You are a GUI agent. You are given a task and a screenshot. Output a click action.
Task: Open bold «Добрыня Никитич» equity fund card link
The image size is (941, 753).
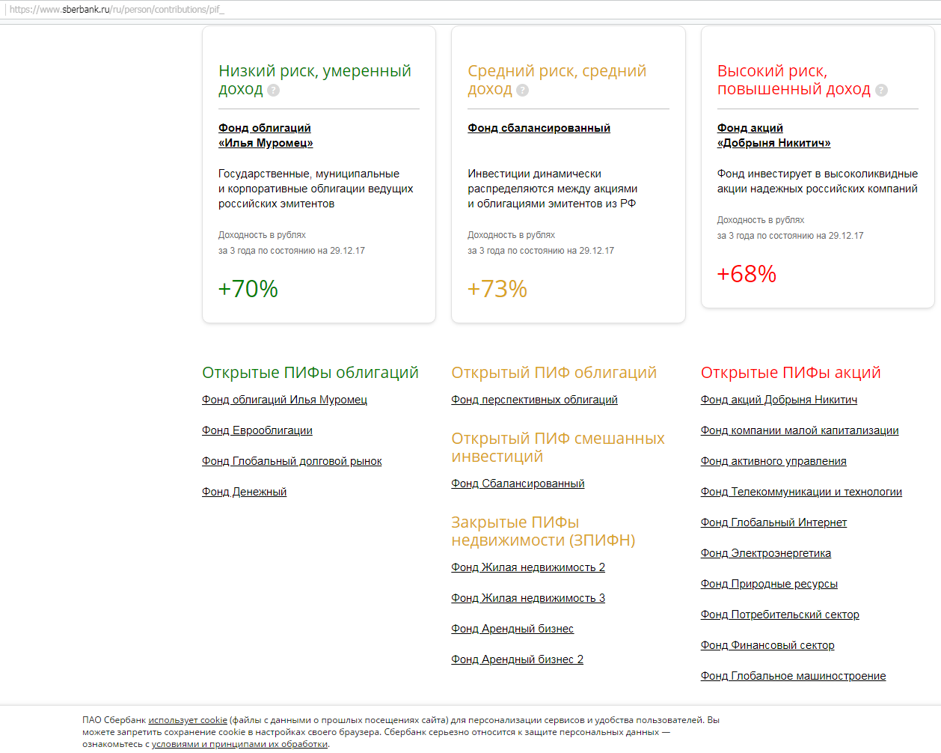(774, 135)
